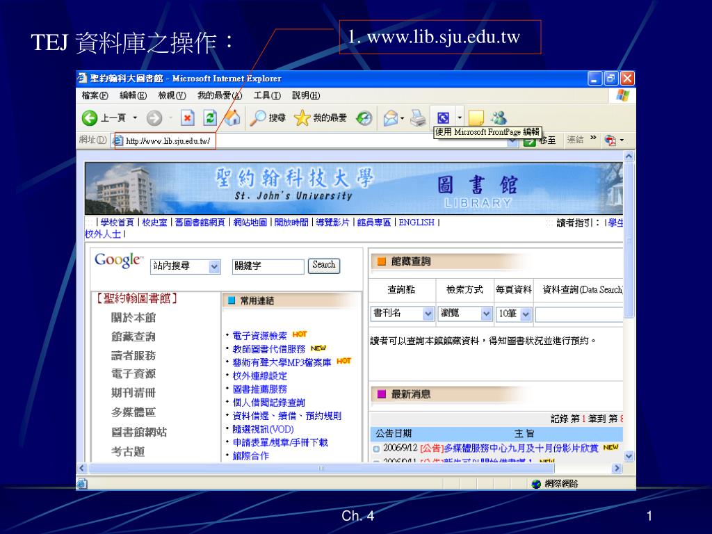
Task: Open the 瀏覽 search method dropdown
Action: click(x=486, y=314)
